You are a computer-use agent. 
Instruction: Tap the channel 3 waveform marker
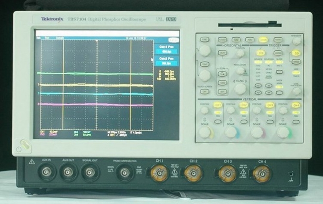[38, 104]
